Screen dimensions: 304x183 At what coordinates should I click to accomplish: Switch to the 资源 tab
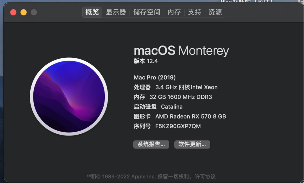click(x=215, y=12)
